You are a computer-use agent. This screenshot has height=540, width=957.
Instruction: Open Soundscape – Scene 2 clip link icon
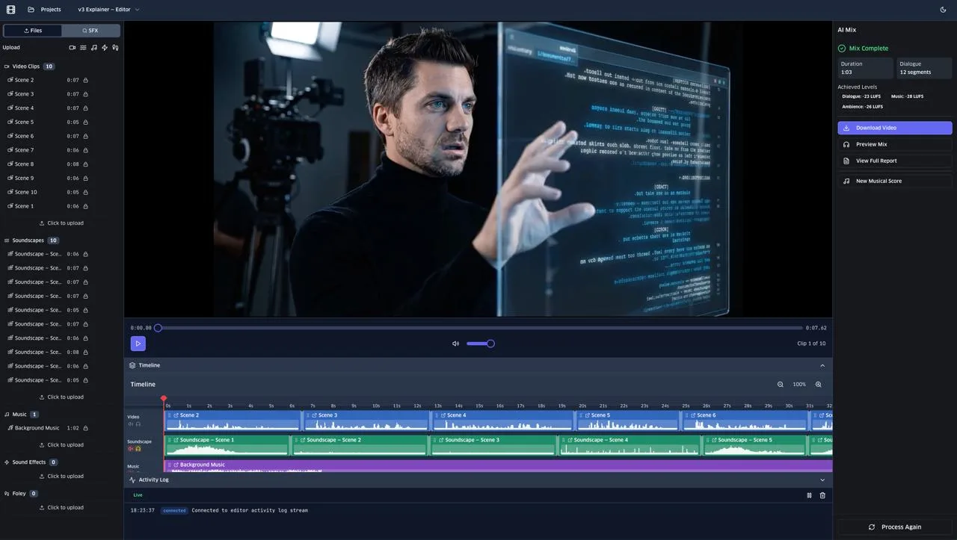[x=303, y=440]
